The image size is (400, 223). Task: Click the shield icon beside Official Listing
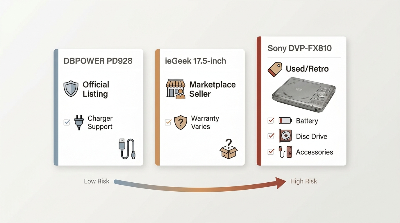[71, 89]
